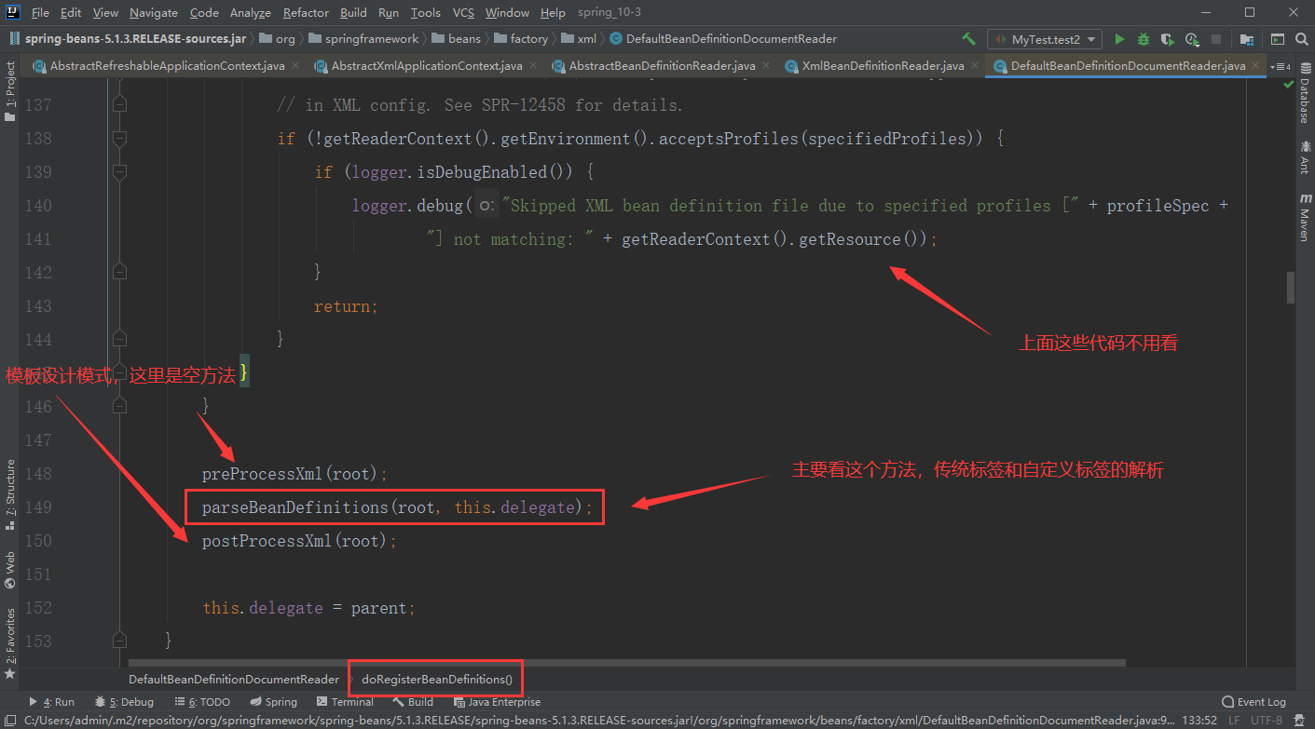Viewport: 1315px width, 729px height.
Task: Click the return statement on line 143
Action: pos(346,306)
